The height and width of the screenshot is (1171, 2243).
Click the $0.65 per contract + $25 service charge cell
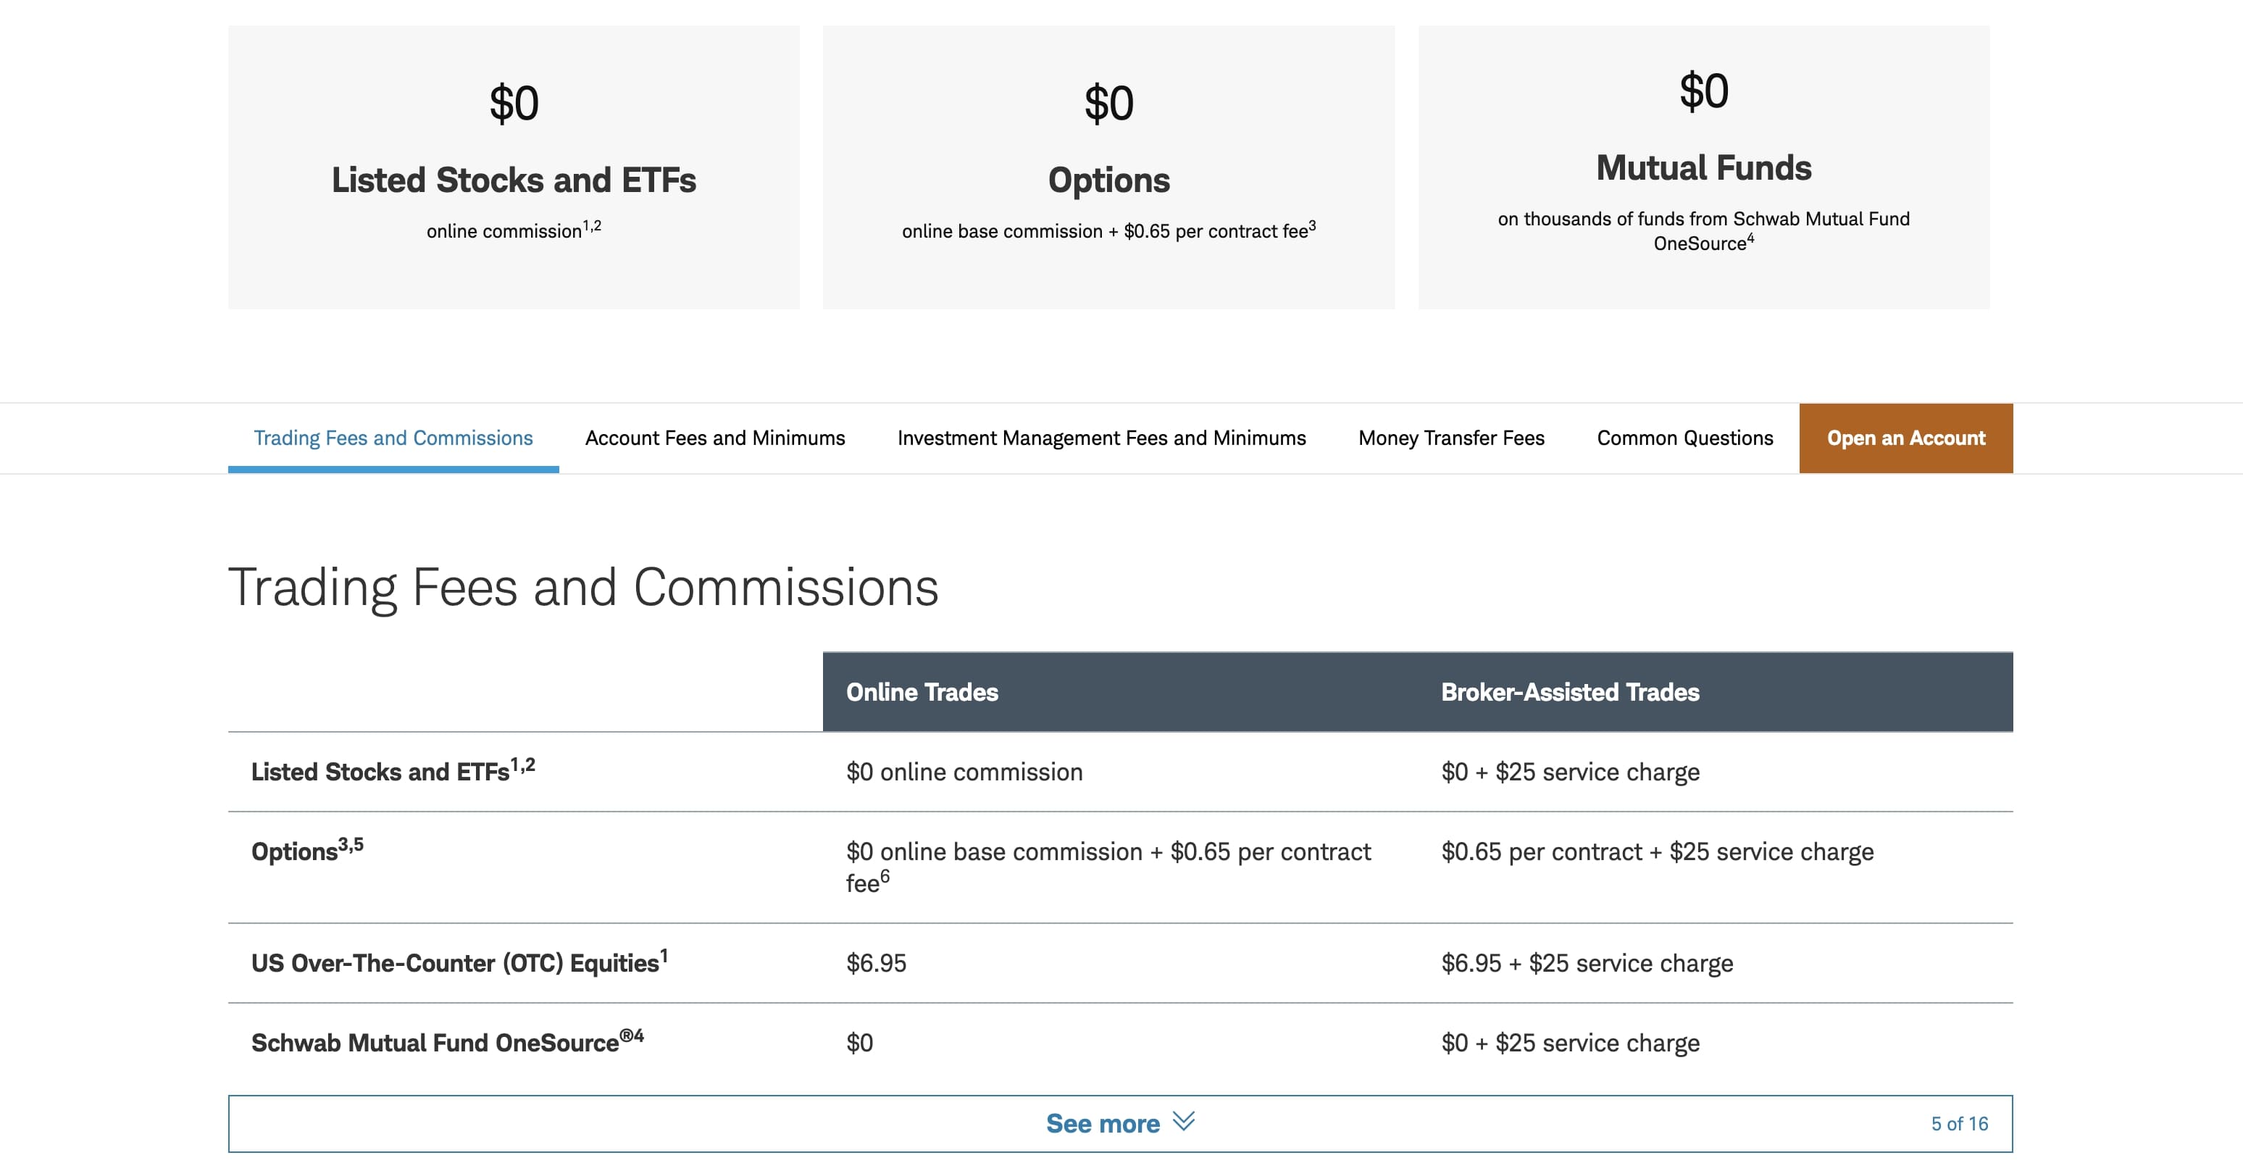1657,851
